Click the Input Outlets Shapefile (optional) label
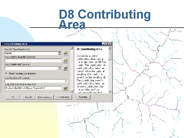This screenshot has height=138, width=184. 20,57
